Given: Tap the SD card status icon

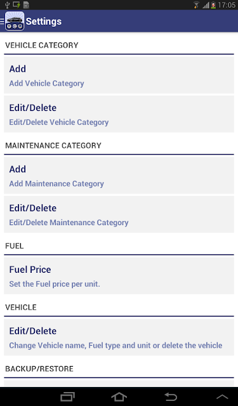Looking at the screenshot, I should pos(26,4).
